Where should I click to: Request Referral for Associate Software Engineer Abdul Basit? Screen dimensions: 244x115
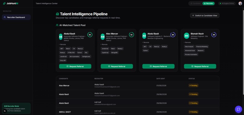coord(75,66)
